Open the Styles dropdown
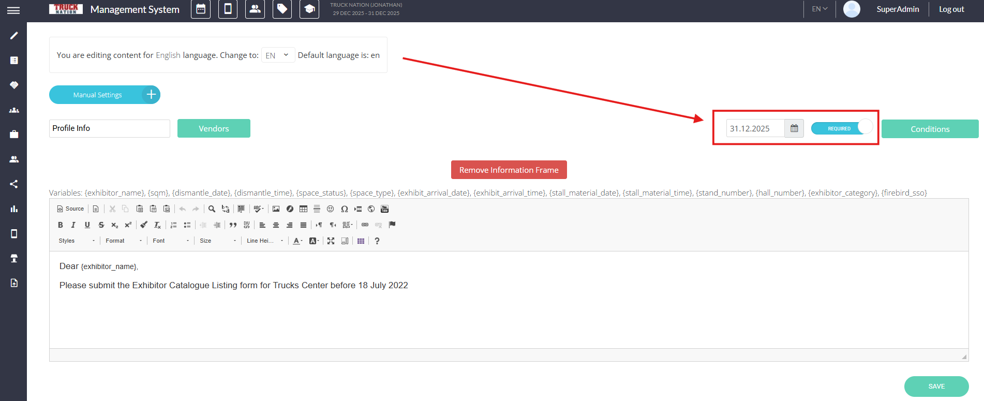This screenshot has height=401, width=984. coord(77,241)
